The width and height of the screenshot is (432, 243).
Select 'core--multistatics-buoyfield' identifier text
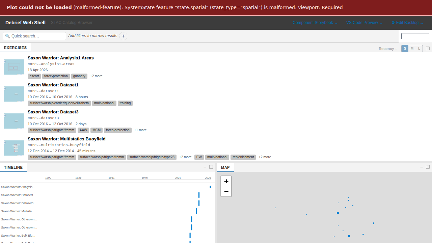[x=59, y=145]
